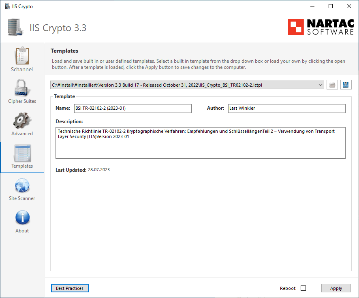Maximize the IIS Crypto window
The image size is (359, 298).
coord(331,6)
